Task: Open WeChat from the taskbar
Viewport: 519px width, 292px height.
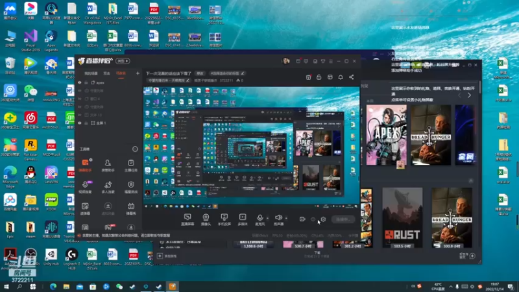Action: point(119,287)
